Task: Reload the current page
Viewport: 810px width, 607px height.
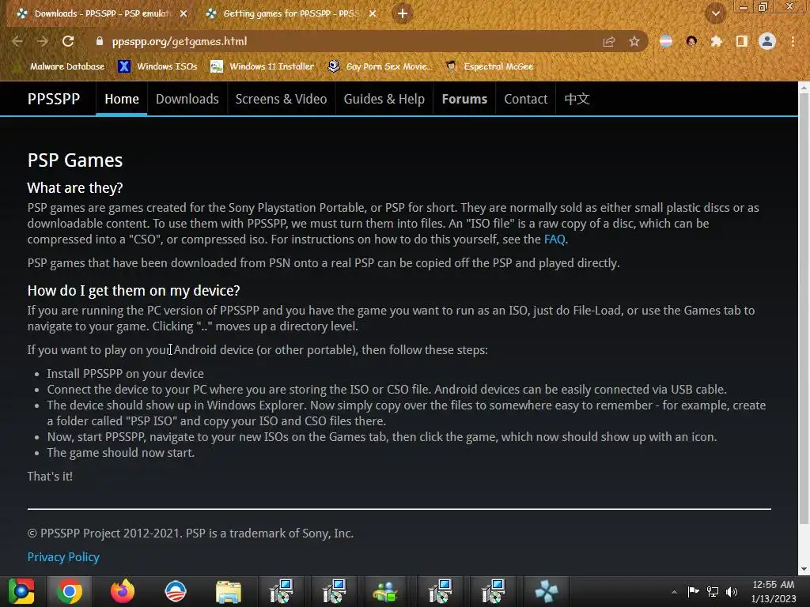Action: coord(68,41)
